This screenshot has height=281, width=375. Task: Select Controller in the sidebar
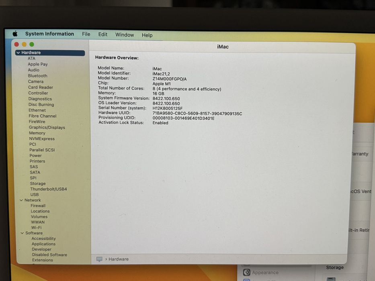click(x=38, y=93)
